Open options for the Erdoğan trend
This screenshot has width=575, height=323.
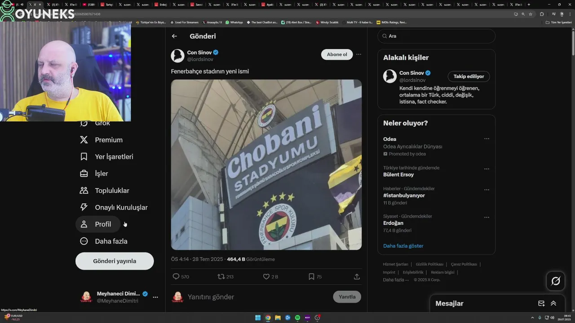pos(487,218)
